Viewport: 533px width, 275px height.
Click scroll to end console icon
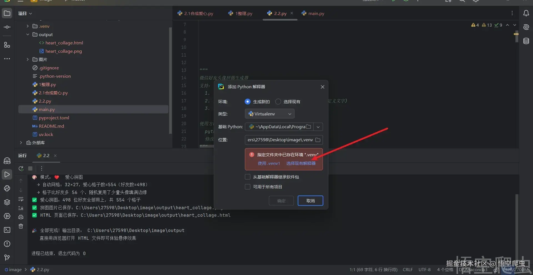[x=21, y=208]
